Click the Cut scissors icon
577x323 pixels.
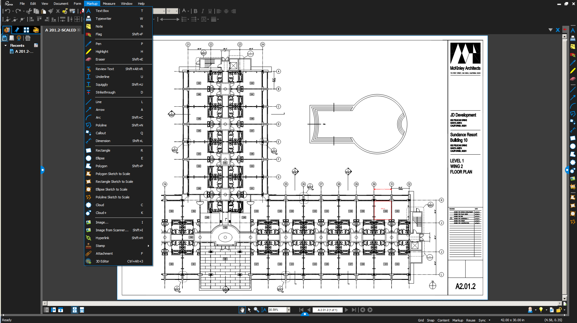point(29,11)
